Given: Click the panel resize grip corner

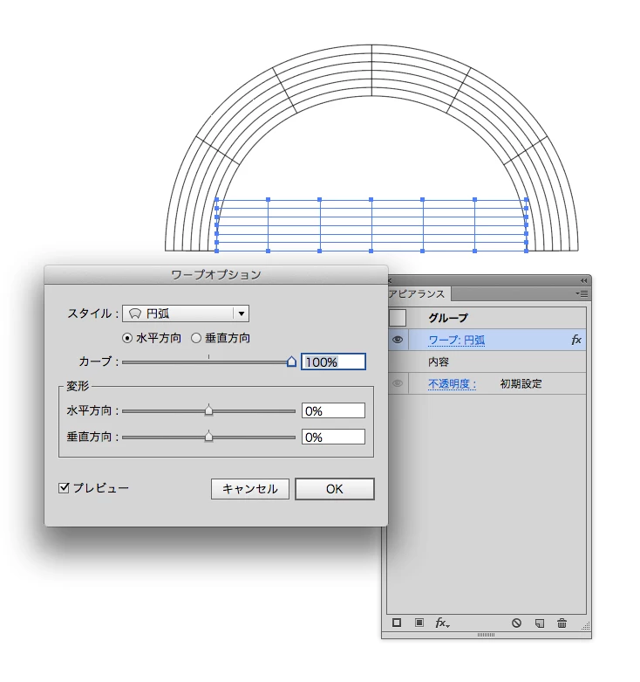Looking at the screenshot, I should (586, 625).
